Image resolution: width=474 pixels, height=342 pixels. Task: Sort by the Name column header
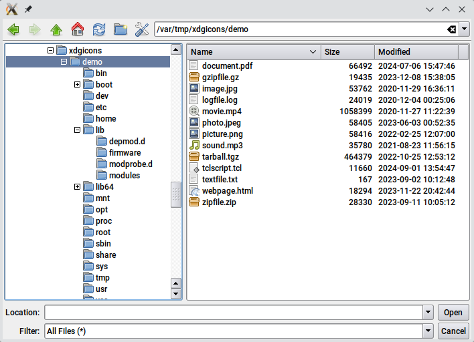point(254,52)
